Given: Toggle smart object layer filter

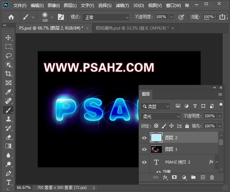Looking at the screenshot, I should click(x=212, y=106).
